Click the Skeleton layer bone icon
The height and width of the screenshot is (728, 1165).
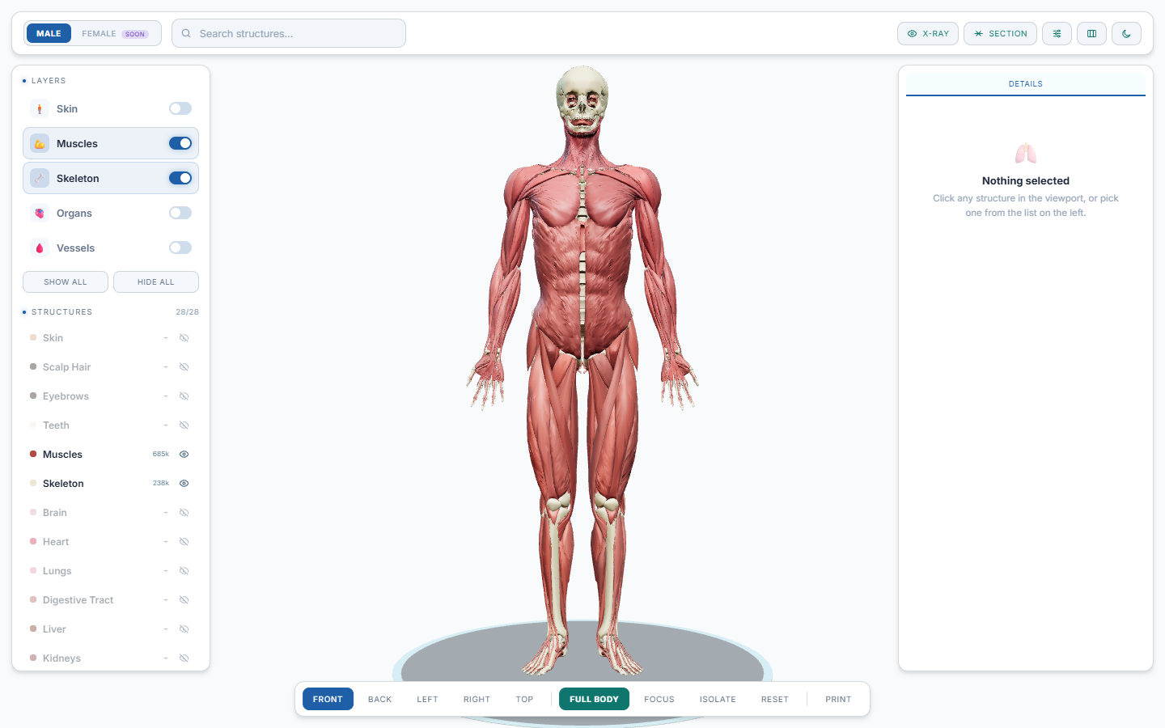[40, 178]
